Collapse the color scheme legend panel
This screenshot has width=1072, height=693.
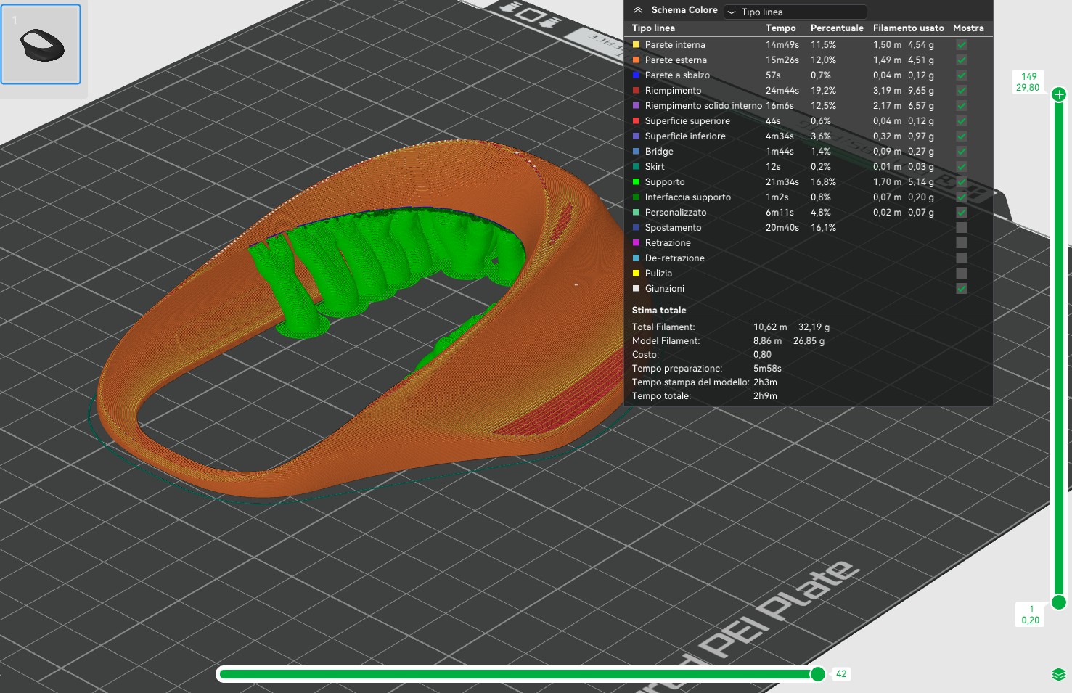tap(638, 10)
